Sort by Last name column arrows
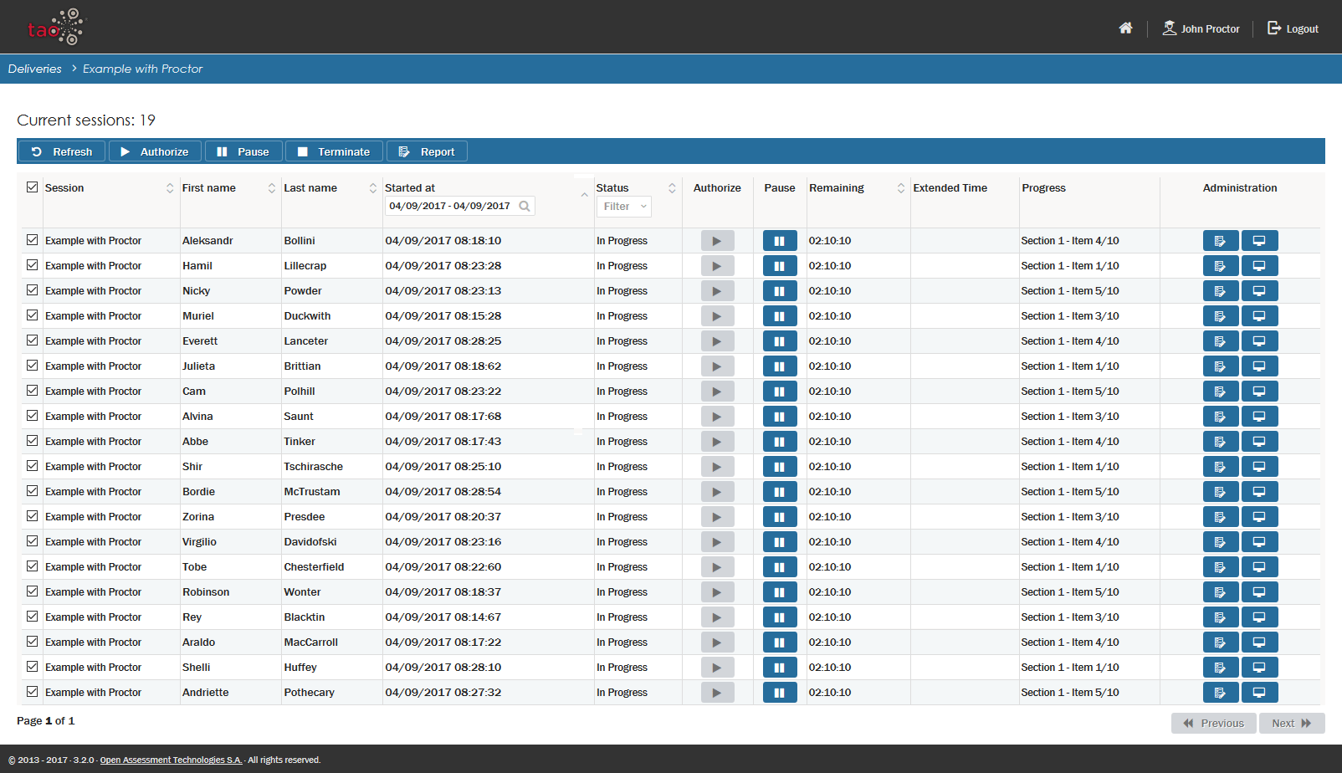This screenshot has height=773, width=1342. click(x=373, y=188)
